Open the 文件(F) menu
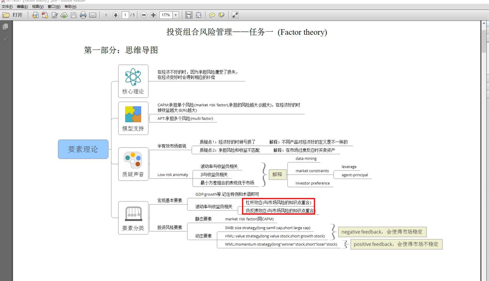The width and height of the screenshot is (489, 281). tap(7, 6)
